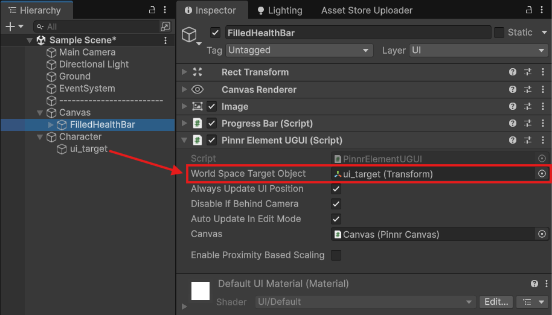The image size is (552, 315).
Task: Open the Image component context menu
Action: tap(541, 106)
